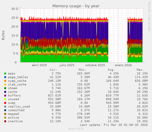Click the 'Avg:' column header
Screen dimensions: 152x132
(111, 70)
